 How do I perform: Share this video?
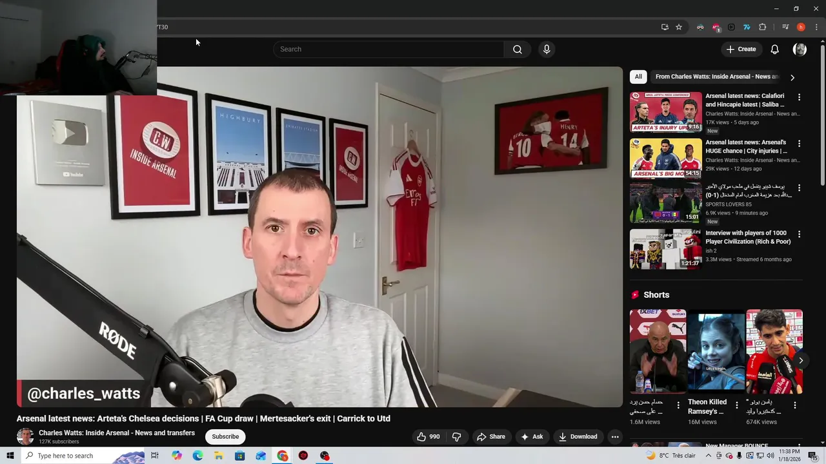pyautogui.click(x=490, y=437)
